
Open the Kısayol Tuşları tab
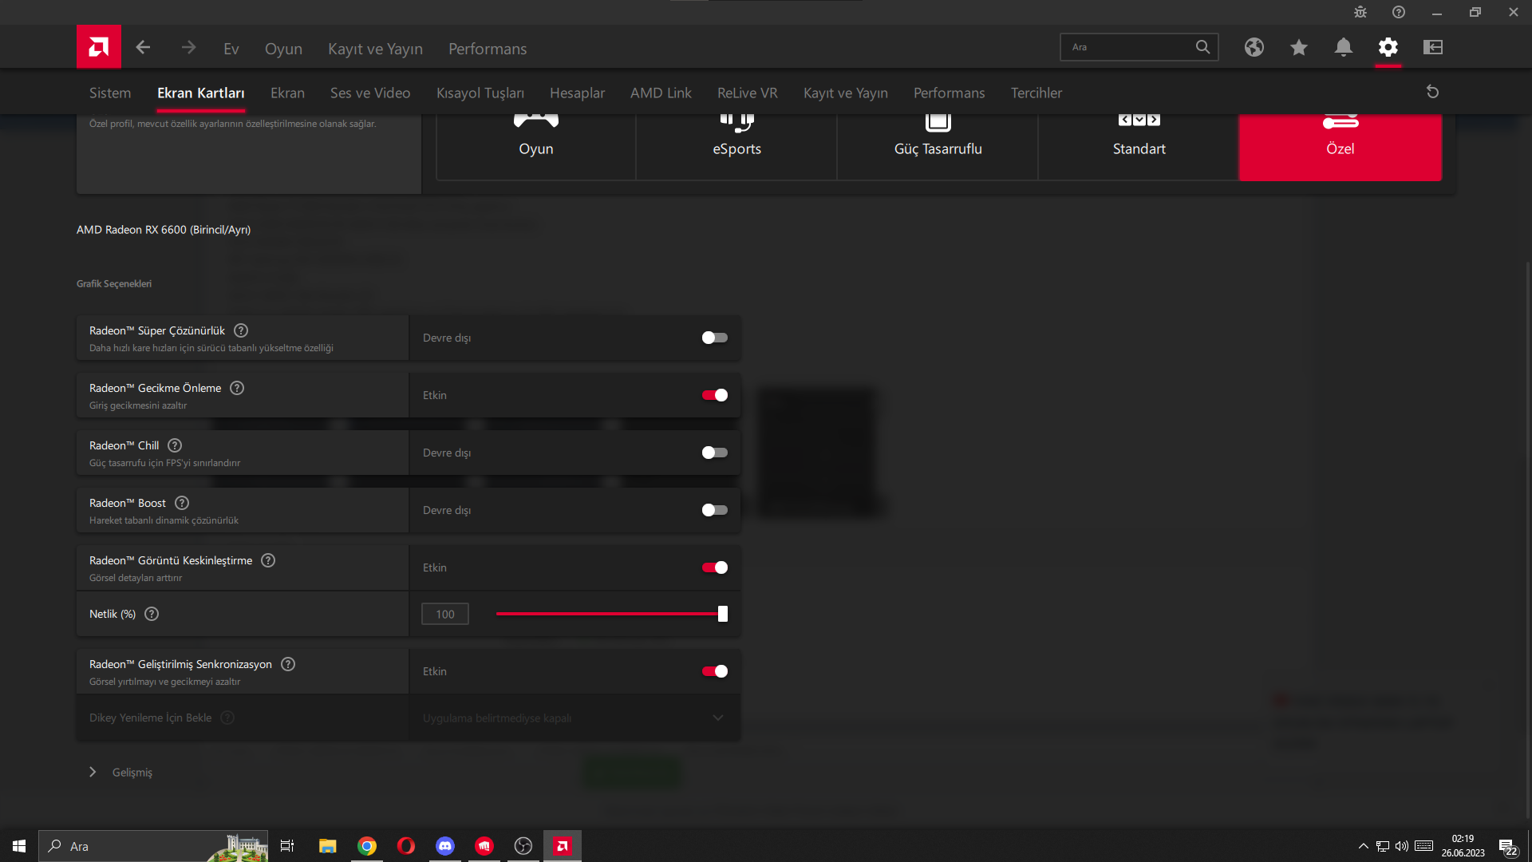click(x=480, y=93)
